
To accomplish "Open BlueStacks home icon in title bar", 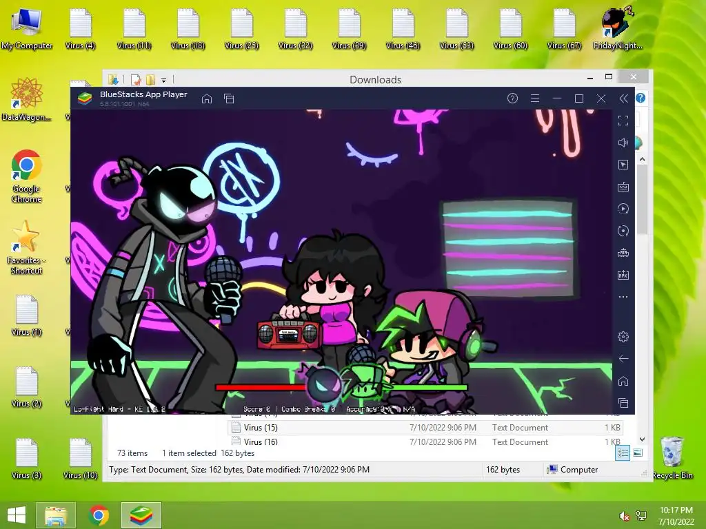I will (207, 98).
